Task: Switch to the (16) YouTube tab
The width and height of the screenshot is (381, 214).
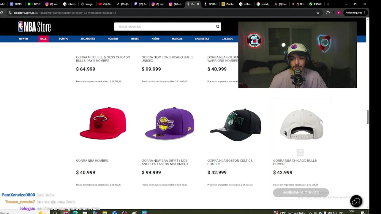Action: [x=105, y=4]
